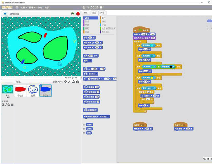212x164 pixels.
Task: Click yellow color swatch in fourth if block
Action: pos(151,78)
